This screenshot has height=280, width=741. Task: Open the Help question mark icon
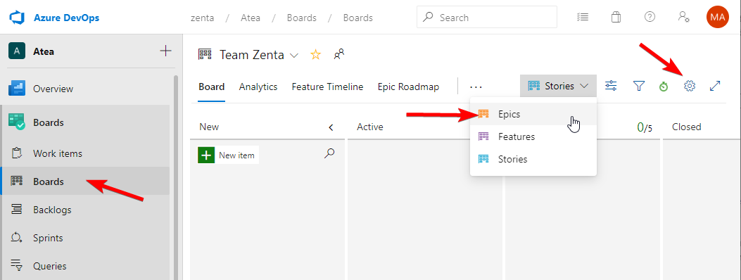pyautogui.click(x=650, y=17)
